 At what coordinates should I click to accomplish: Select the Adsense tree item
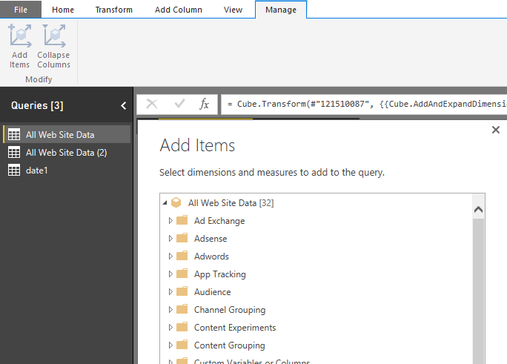click(211, 239)
